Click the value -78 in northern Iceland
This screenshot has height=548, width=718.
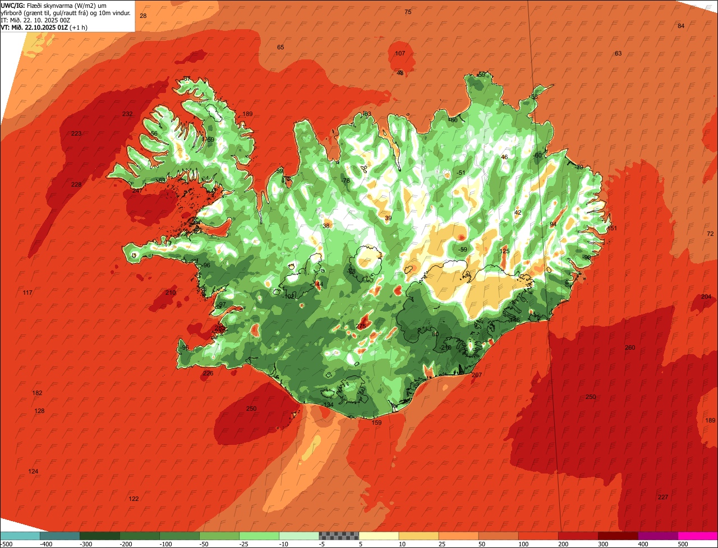[x=346, y=180]
